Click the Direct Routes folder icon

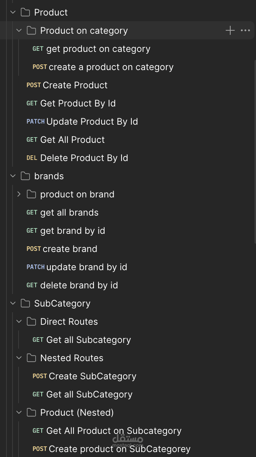[31, 322]
